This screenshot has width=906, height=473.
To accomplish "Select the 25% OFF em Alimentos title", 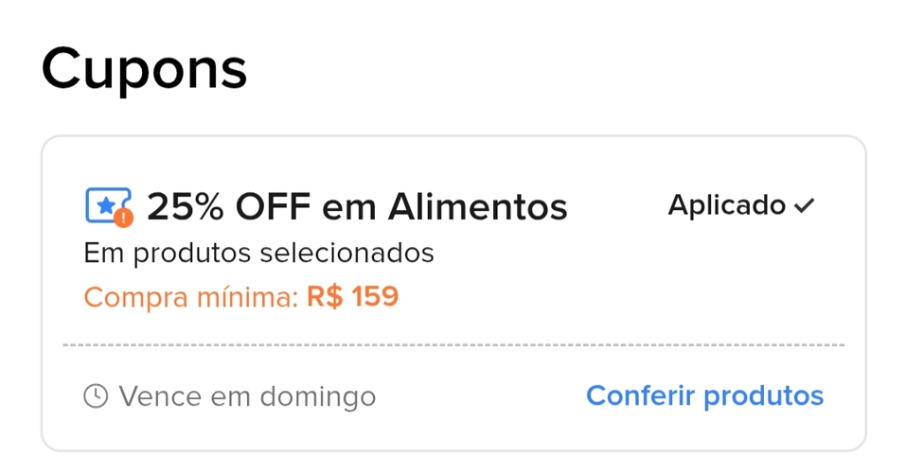I will point(357,206).
